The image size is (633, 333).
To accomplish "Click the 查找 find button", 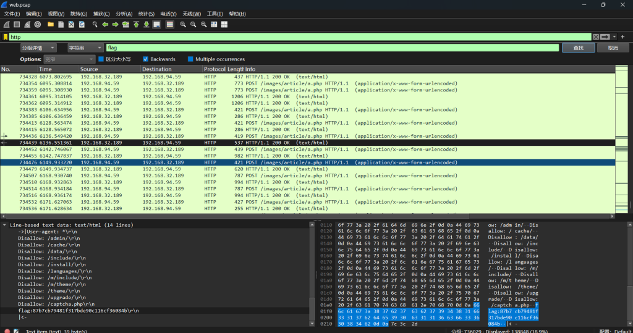I will pyautogui.click(x=578, y=48).
